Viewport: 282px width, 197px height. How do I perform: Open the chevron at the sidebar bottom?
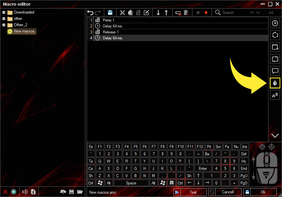[x=275, y=135]
